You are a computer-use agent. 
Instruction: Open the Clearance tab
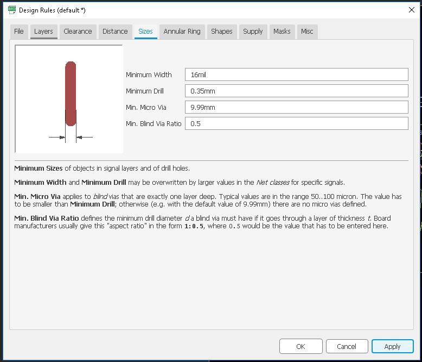pyautogui.click(x=78, y=32)
